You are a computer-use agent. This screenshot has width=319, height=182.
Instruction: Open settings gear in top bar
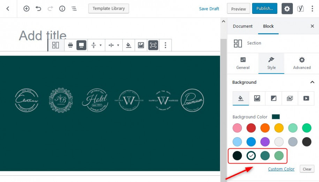coord(287,9)
